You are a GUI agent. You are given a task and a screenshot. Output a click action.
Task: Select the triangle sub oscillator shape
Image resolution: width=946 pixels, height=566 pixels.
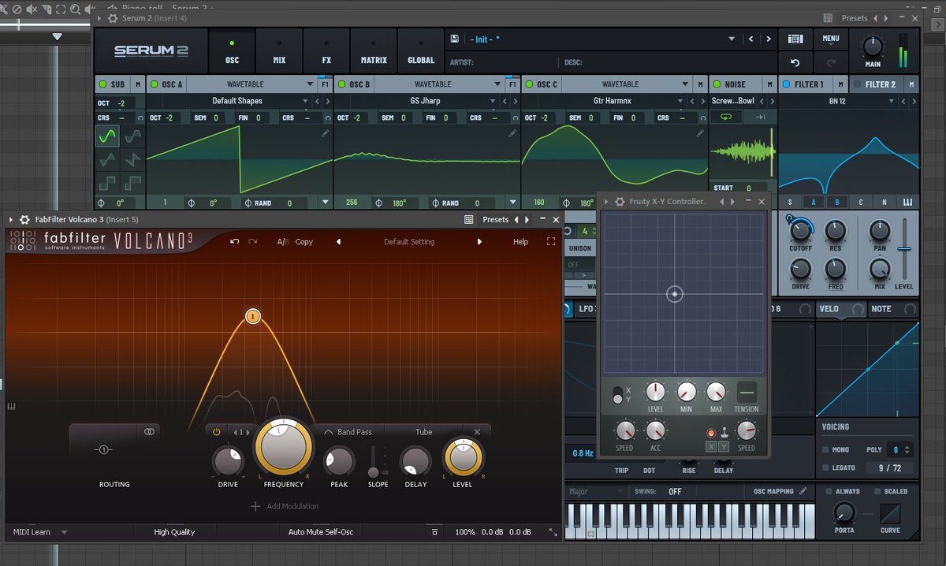107,159
